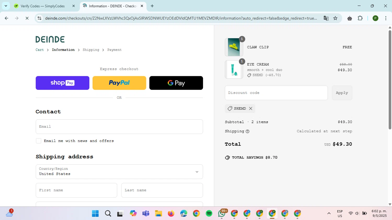Check out with PayPal

(x=119, y=83)
